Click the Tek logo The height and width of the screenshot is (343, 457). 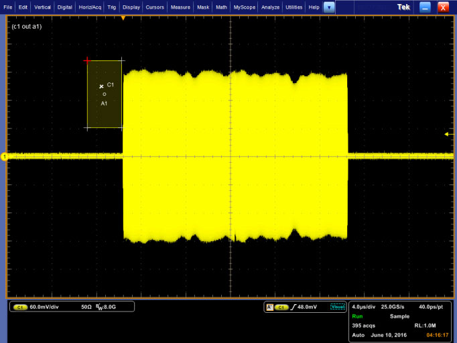403,7
